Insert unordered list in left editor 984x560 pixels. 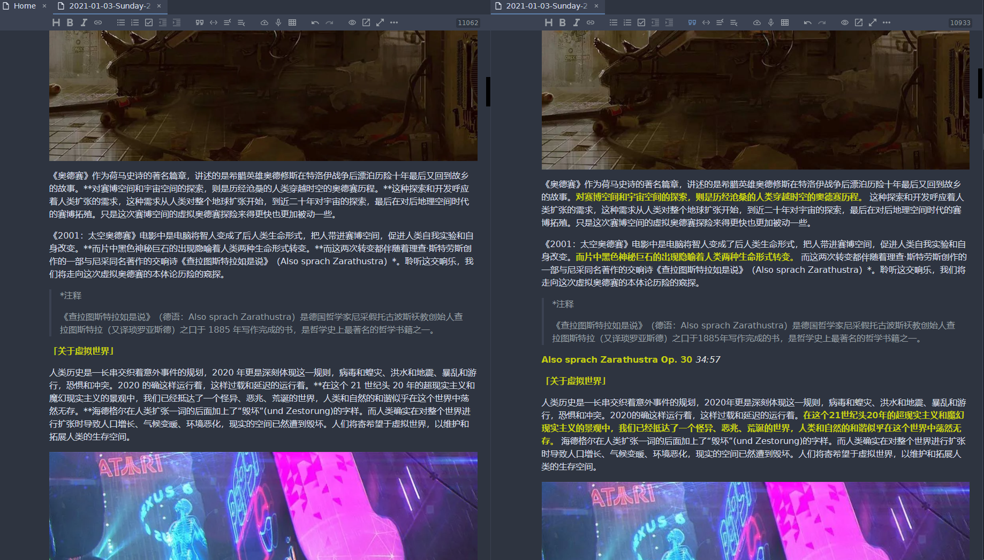coord(121,22)
